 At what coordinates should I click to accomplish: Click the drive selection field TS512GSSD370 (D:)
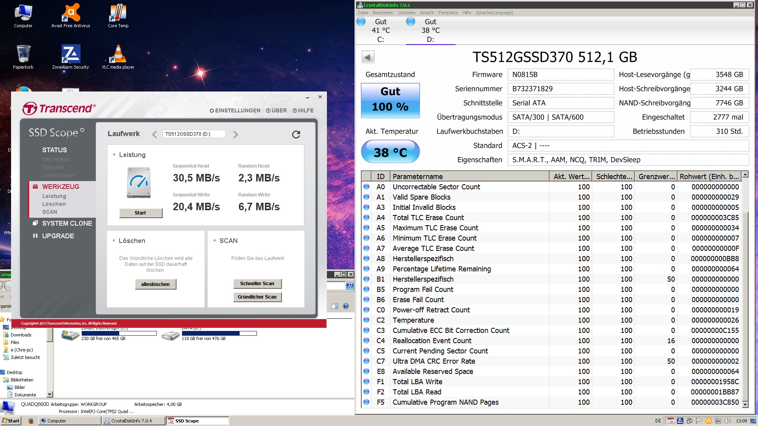pos(194,134)
